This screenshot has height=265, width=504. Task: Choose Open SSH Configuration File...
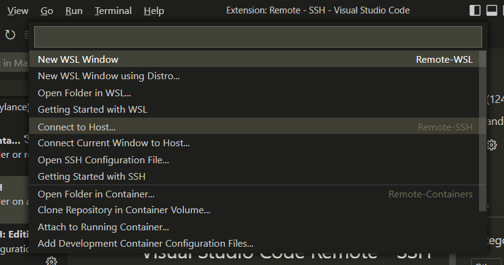pyautogui.click(x=258, y=160)
